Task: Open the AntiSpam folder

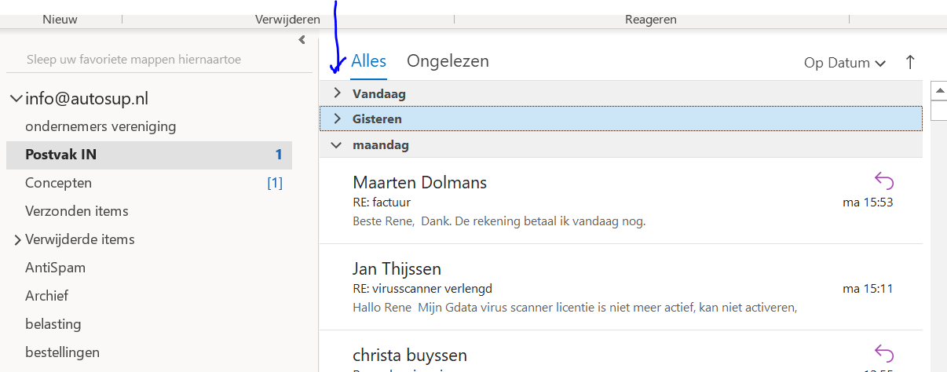Action: point(55,268)
